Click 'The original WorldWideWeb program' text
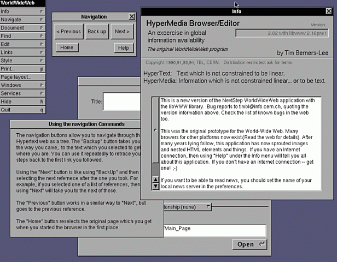 [x=188, y=49]
